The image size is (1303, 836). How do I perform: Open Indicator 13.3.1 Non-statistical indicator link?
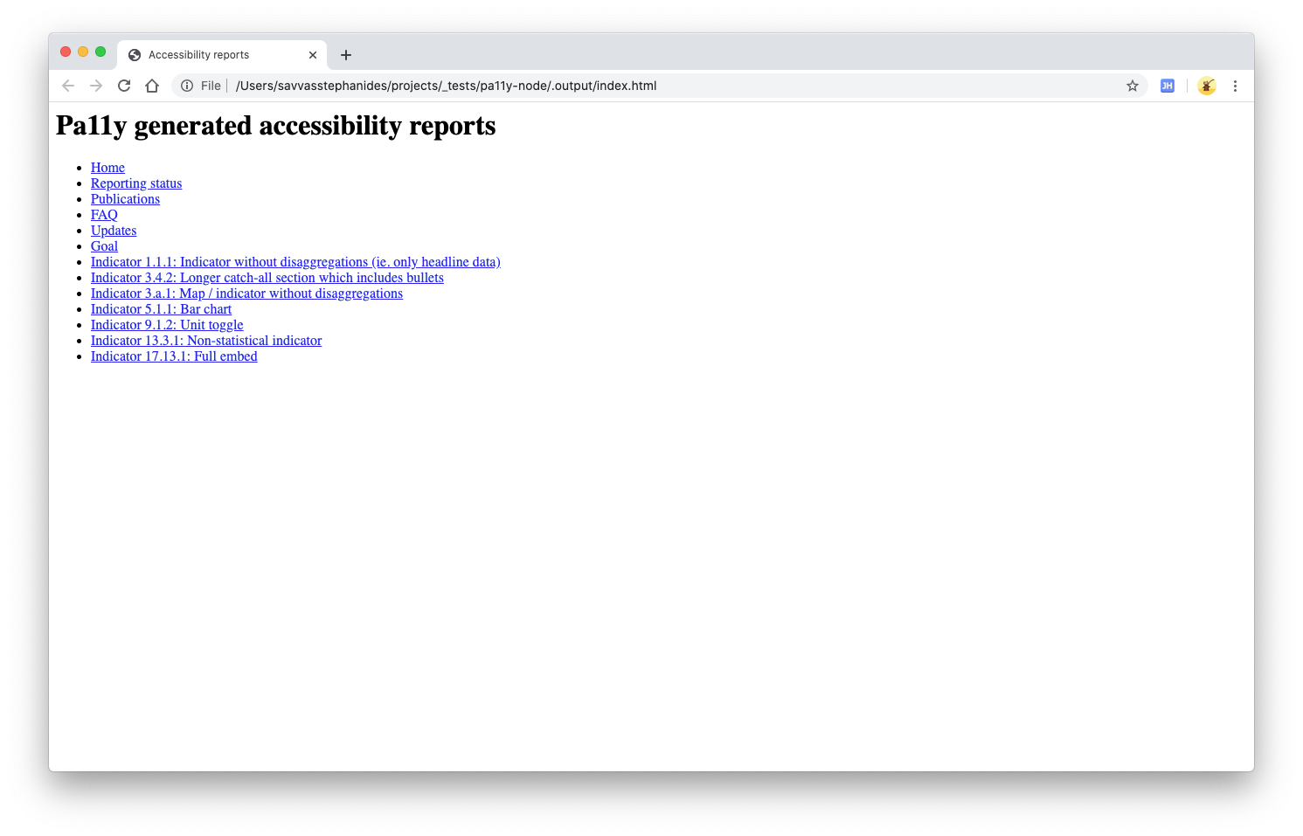pyautogui.click(x=206, y=341)
